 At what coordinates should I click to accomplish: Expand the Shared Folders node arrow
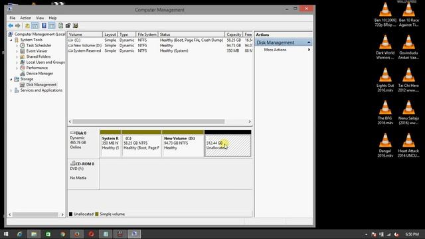17,56
